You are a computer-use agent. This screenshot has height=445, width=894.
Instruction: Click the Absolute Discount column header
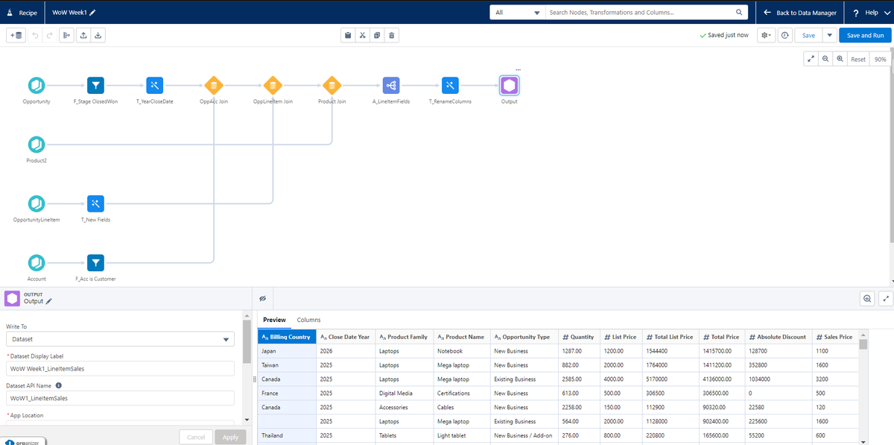pyautogui.click(x=778, y=337)
